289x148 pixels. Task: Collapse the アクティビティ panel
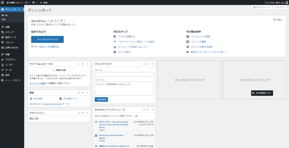click(x=87, y=113)
